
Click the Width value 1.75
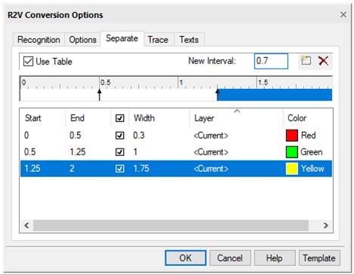141,169
